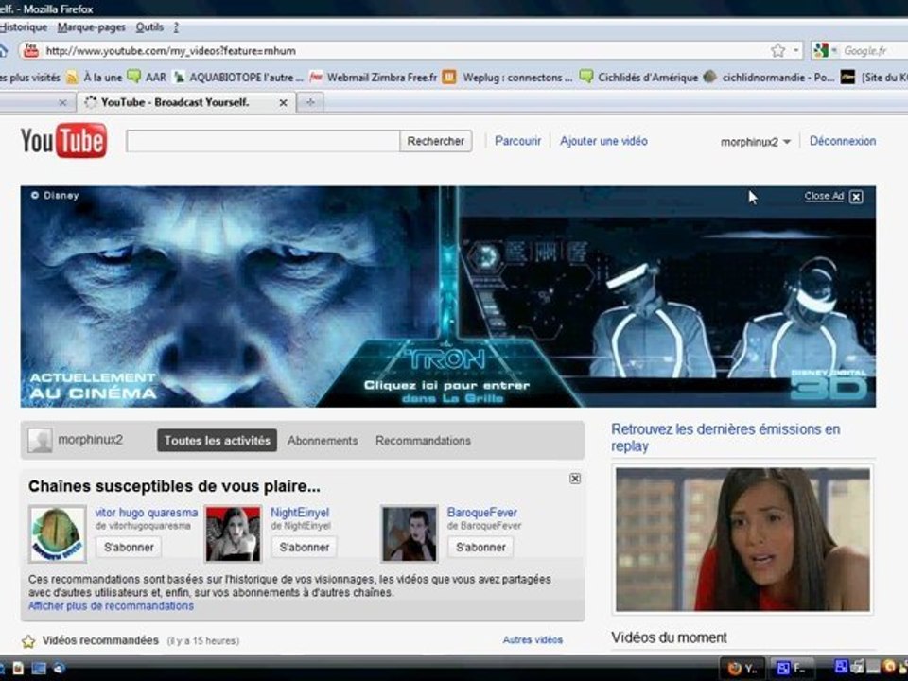The height and width of the screenshot is (681, 908).
Task: Dismiss the channel suggestions box
Action: [575, 479]
